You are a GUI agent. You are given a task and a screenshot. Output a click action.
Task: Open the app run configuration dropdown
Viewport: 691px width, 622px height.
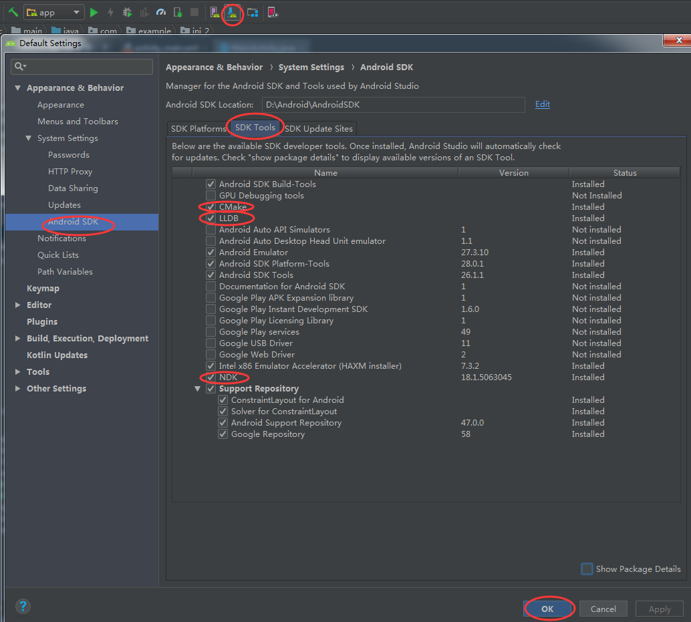tap(53, 12)
